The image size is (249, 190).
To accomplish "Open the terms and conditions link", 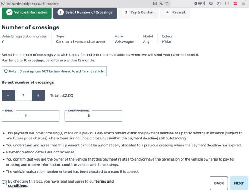I will click(61, 183).
